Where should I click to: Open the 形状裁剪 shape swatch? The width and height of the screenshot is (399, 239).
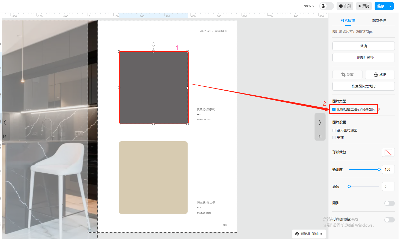[388, 152]
